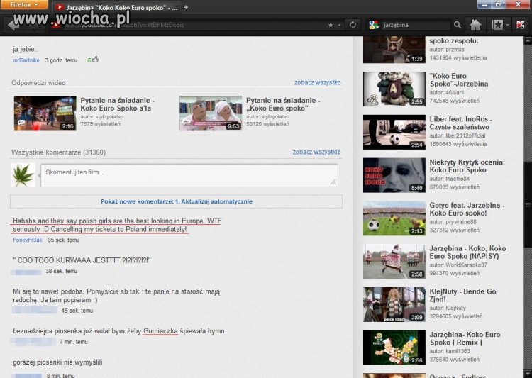This screenshot has height=378, width=532.
Task: Open "Koko Euro Spoko"-Jarzębina video title
Action: coord(459,79)
